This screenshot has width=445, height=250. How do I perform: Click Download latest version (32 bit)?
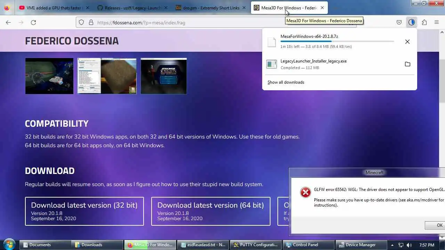click(84, 211)
